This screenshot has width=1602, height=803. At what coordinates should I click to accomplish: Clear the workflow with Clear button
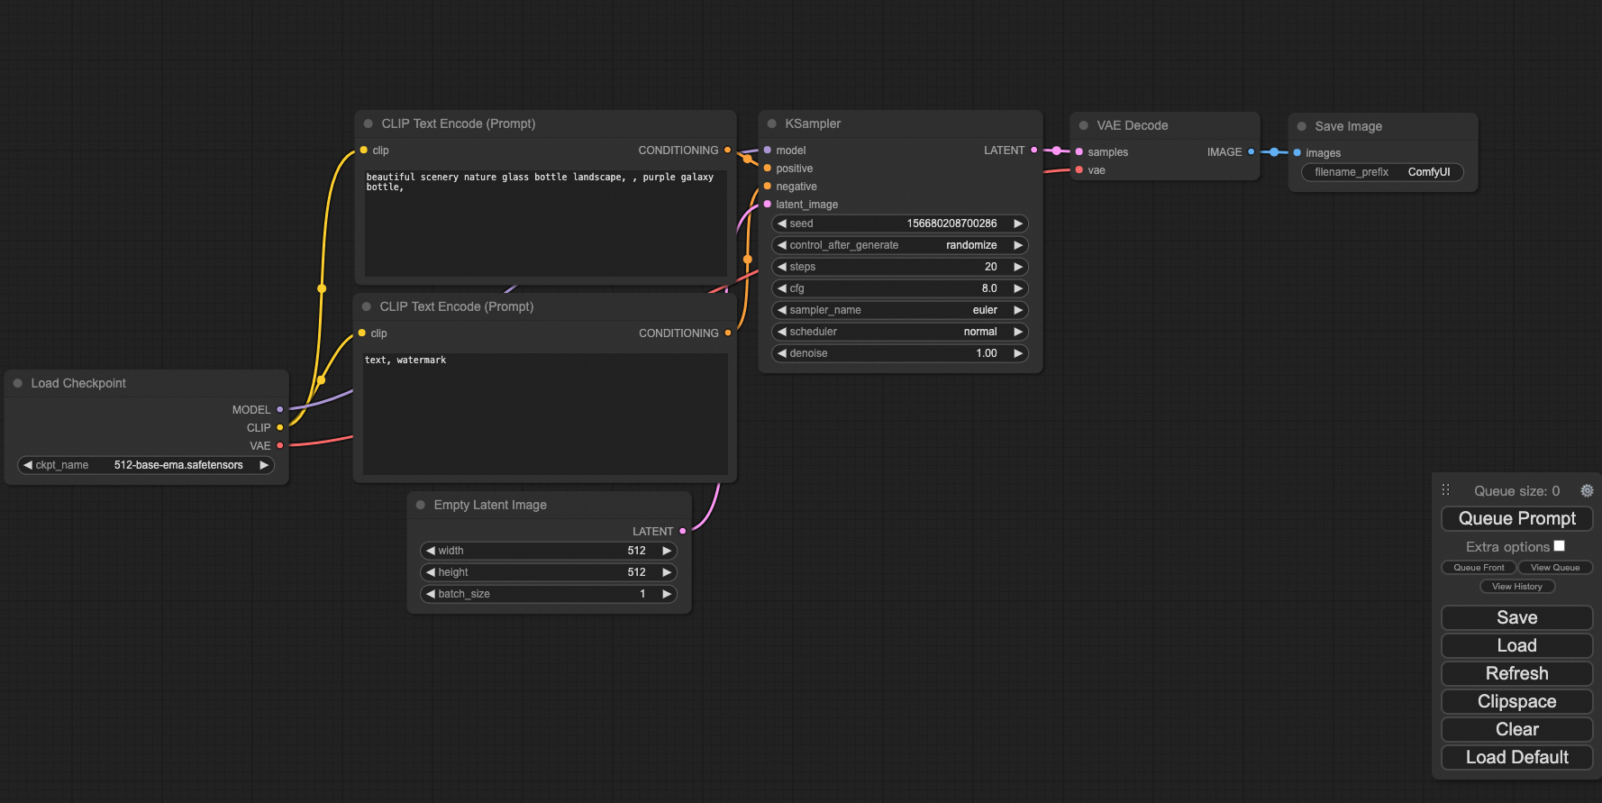point(1517,729)
